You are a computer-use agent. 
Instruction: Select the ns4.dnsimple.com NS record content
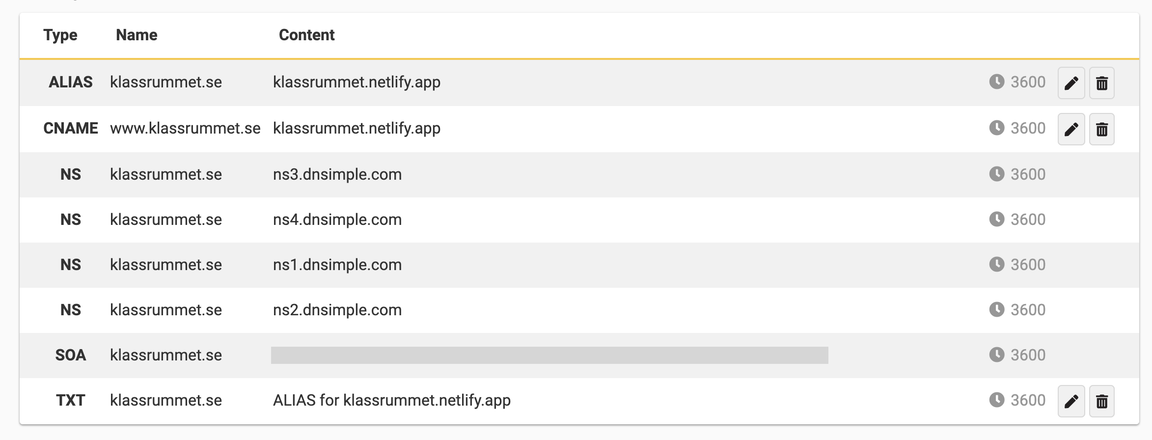click(x=337, y=220)
